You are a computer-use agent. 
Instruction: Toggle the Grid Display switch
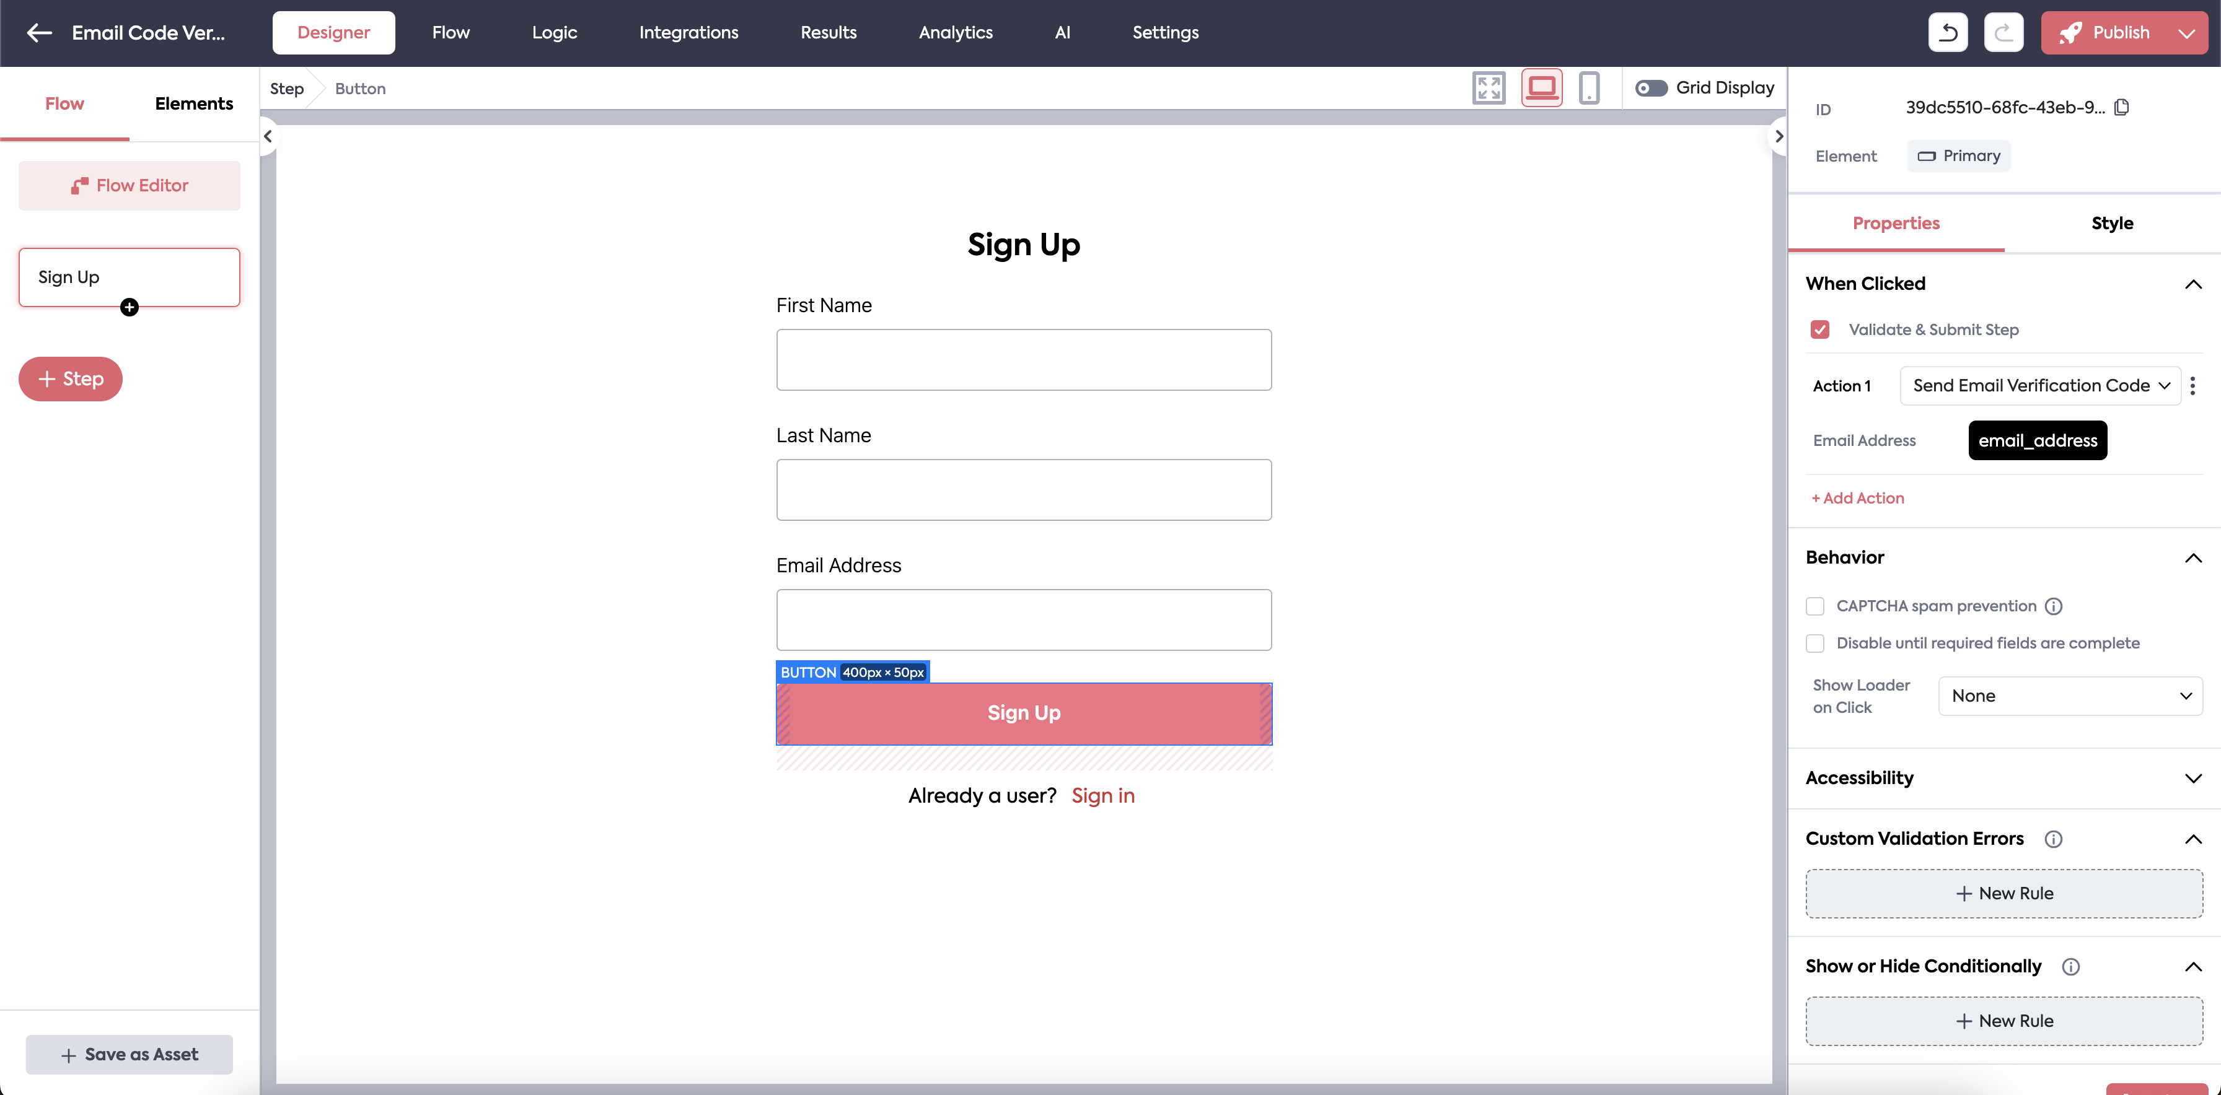(x=1651, y=88)
